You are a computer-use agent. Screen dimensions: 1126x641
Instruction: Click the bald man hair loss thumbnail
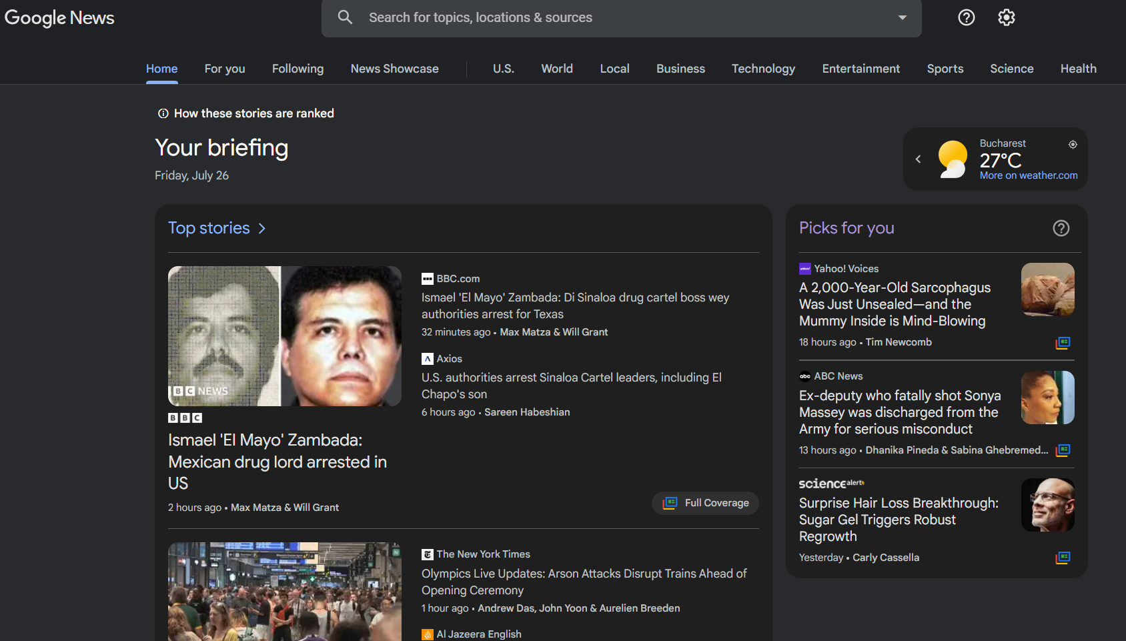(1048, 505)
